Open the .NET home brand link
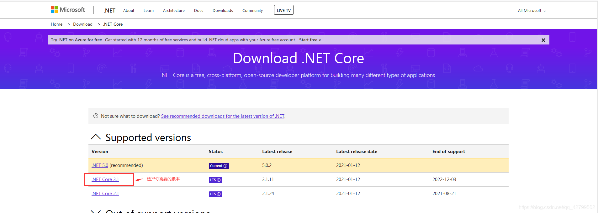This screenshot has height=213, width=598. point(109,11)
